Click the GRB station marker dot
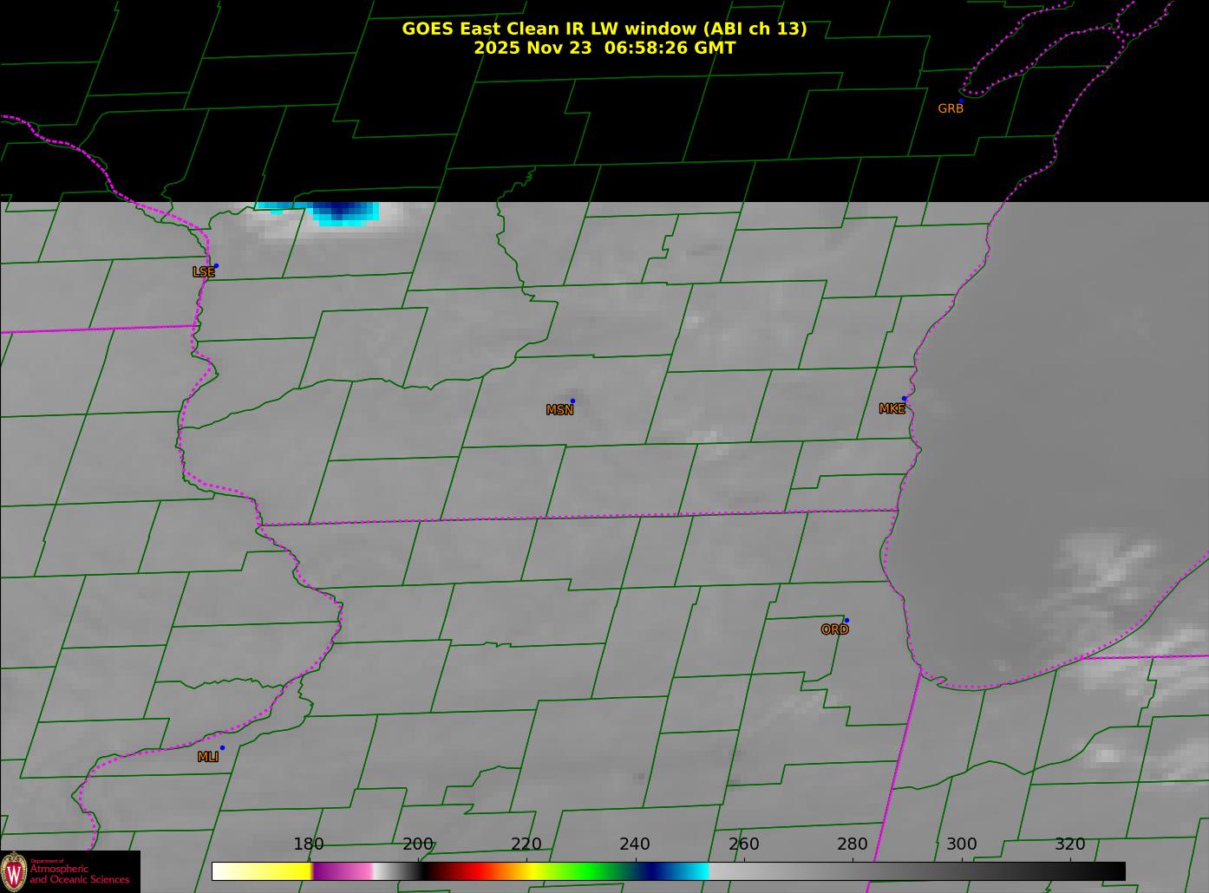This screenshot has width=1209, height=893. pyautogui.click(x=961, y=101)
